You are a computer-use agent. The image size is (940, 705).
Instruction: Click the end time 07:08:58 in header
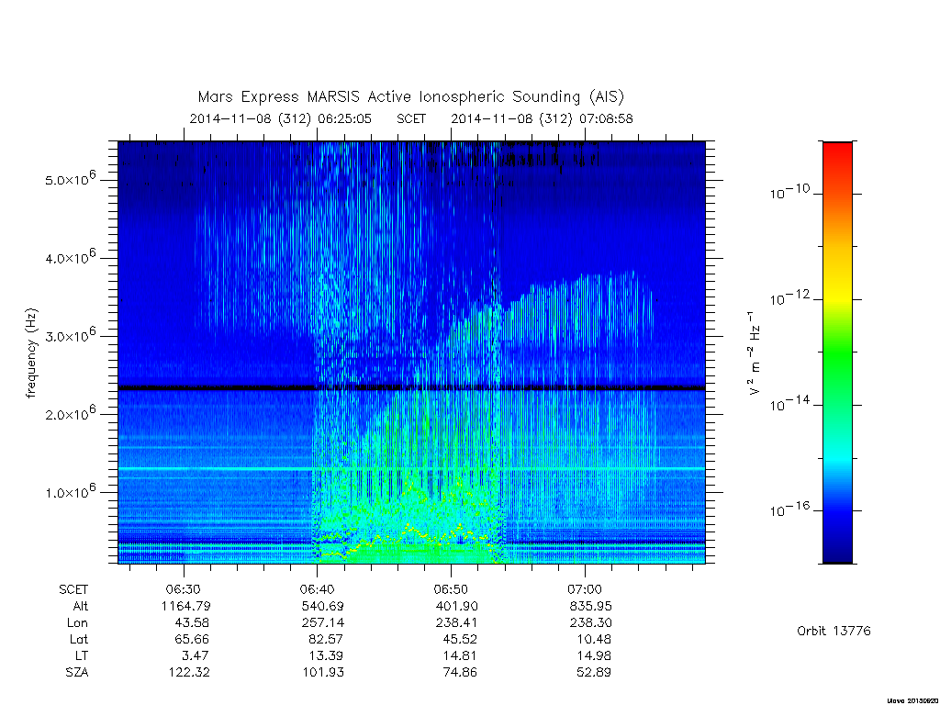click(606, 118)
